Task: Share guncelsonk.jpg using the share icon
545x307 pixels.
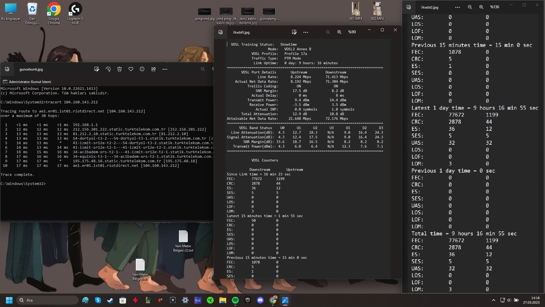Action: coord(154,69)
